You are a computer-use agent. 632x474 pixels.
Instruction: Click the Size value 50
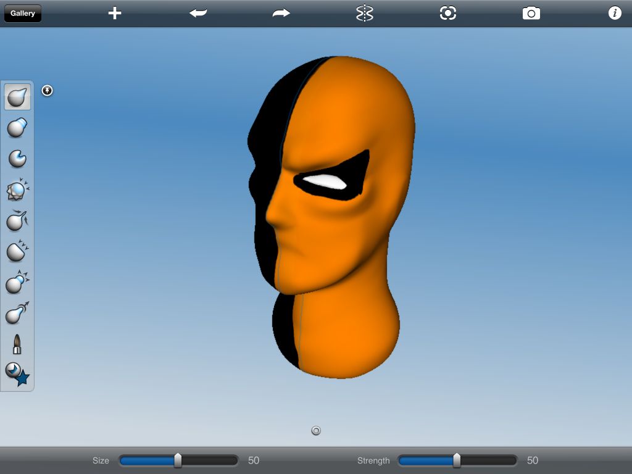pos(254,460)
